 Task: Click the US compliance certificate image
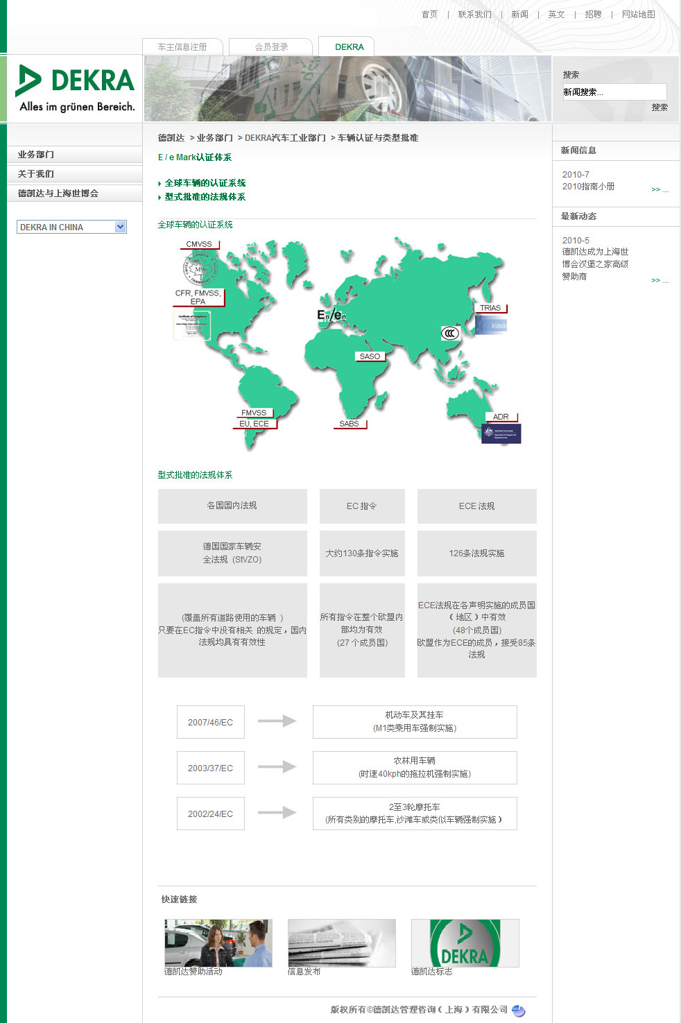191,325
